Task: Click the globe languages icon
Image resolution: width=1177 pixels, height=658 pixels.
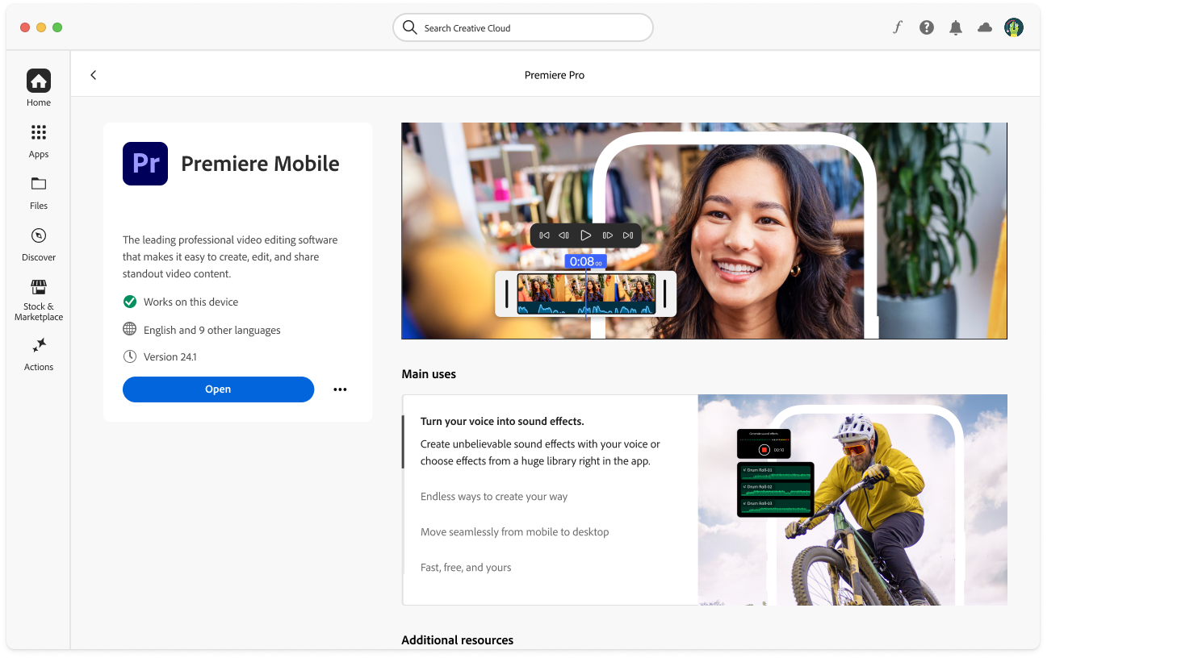Action: 129,329
